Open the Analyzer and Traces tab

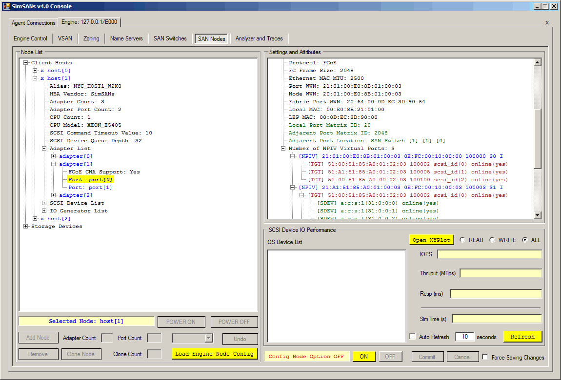click(259, 38)
